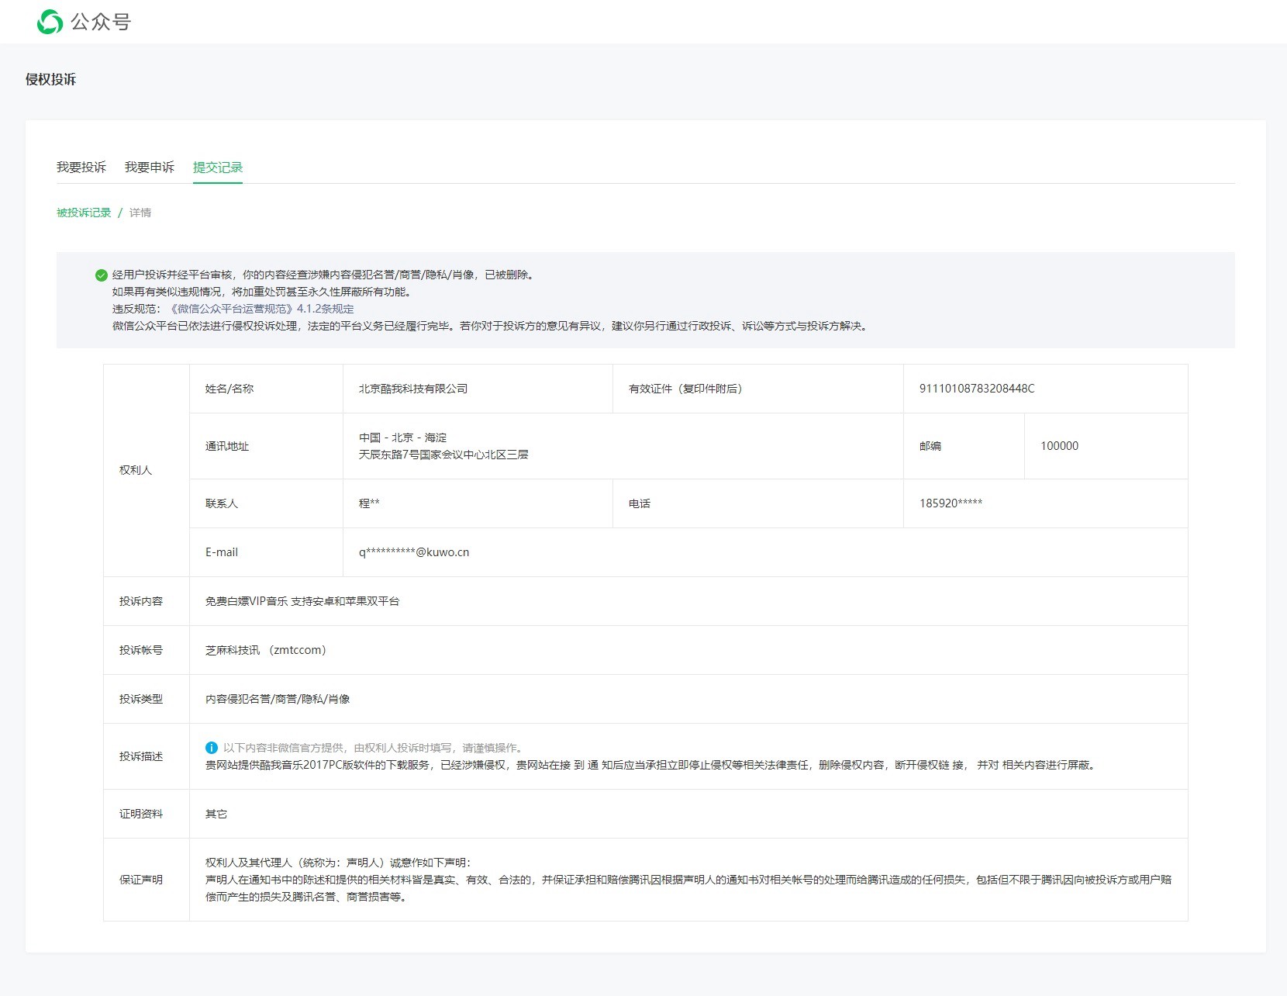The width and height of the screenshot is (1287, 996).
Task: Click the 微信公众平台已依法进行侵权投诉处理 notice line
Action: 492,326
